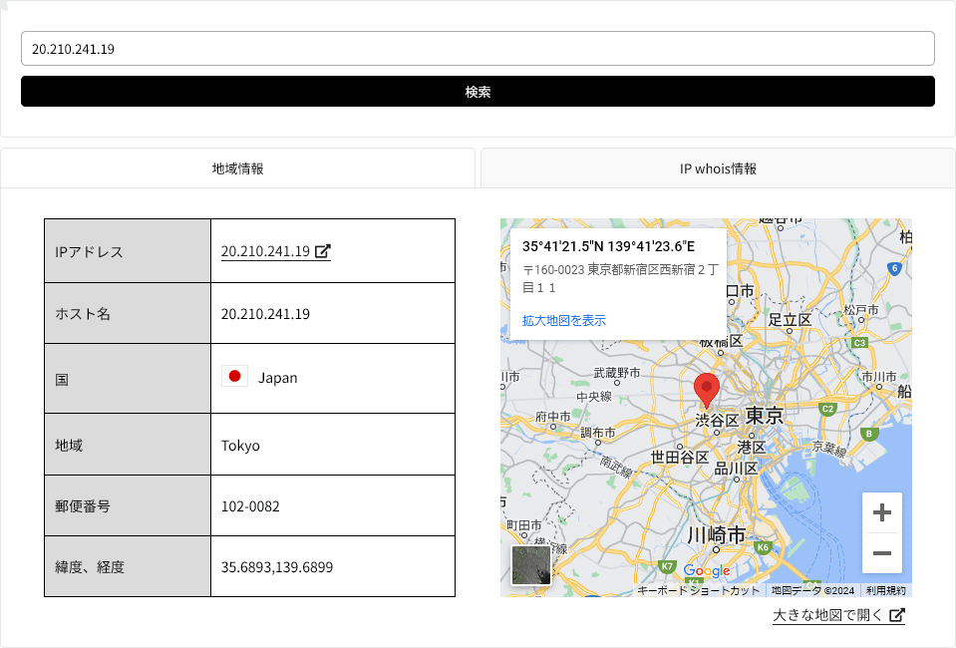Open 利用規約 link on the map
This screenshot has height=648, width=956.
tap(885, 591)
